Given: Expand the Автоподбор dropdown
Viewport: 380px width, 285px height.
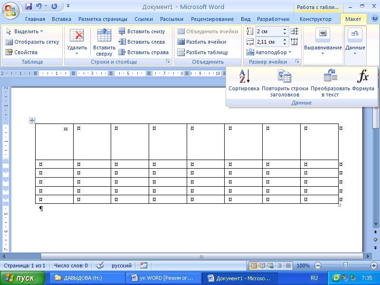Looking at the screenshot, I should (269, 52).
